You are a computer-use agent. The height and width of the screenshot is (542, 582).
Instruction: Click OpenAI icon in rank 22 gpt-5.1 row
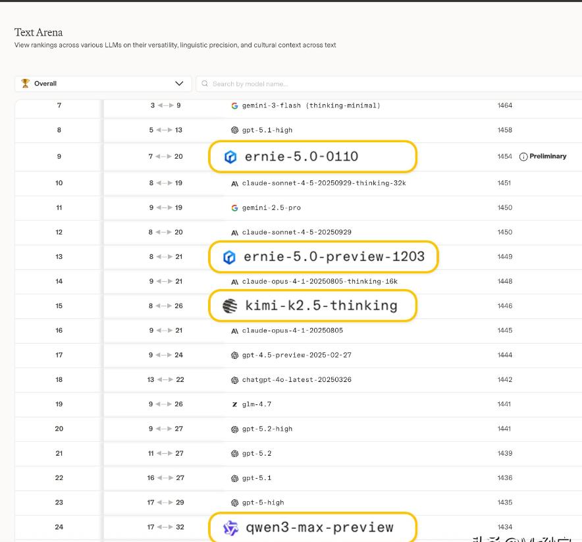pos(234,479)
